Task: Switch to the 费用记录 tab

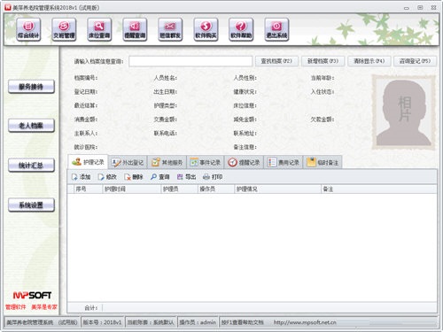Action: click(284, 163)
